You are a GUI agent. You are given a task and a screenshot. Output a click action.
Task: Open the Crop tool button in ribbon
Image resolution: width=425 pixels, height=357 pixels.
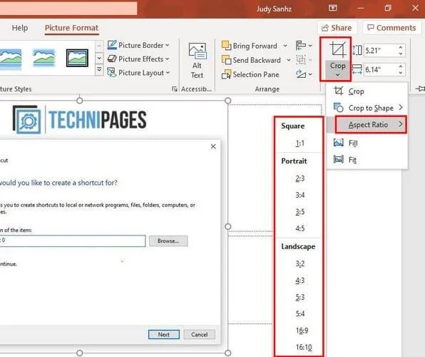tap(337, 50)
